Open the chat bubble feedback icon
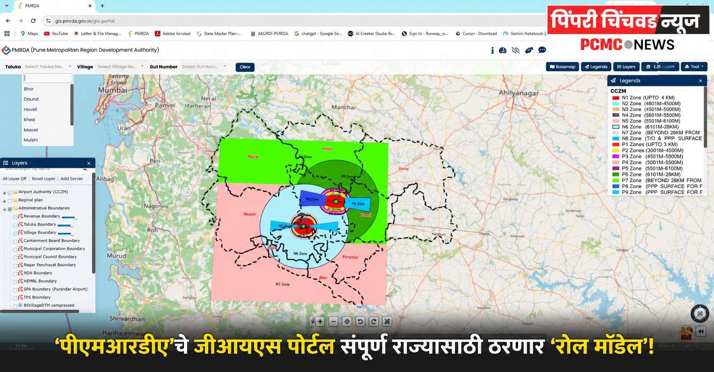The width and height of the screenshot is (714, 372). point(542,50)
